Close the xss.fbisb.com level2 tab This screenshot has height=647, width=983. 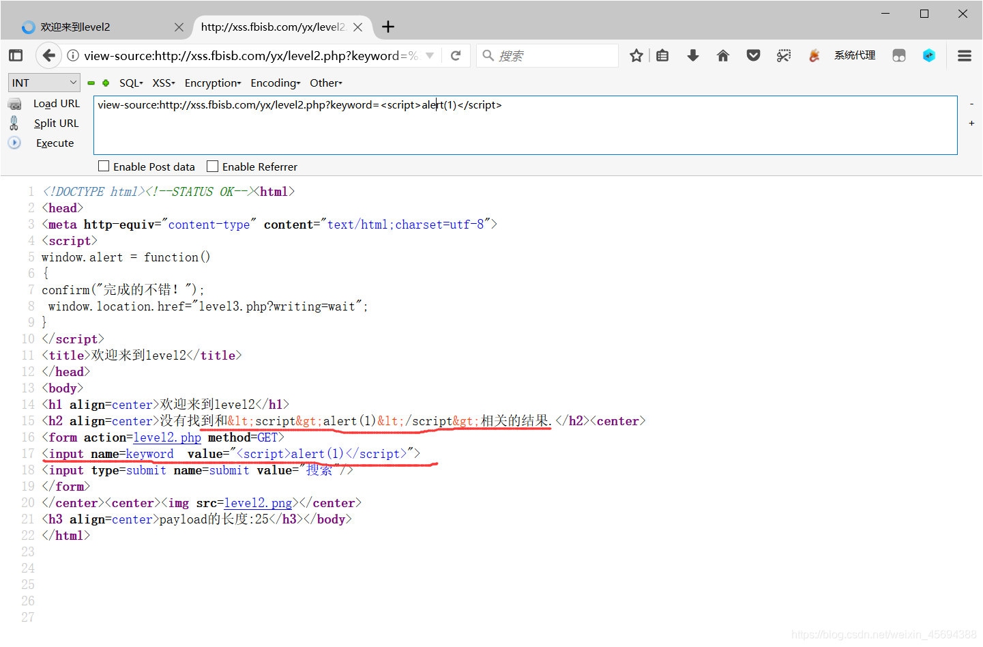click(x=357, y=27)
